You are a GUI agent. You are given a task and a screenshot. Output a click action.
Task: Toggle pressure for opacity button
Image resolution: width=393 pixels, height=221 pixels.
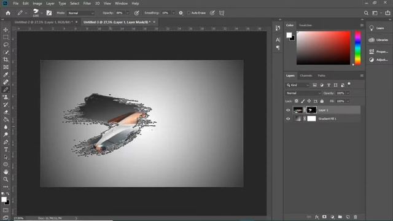pyautogui.click(x=136, y=13)
